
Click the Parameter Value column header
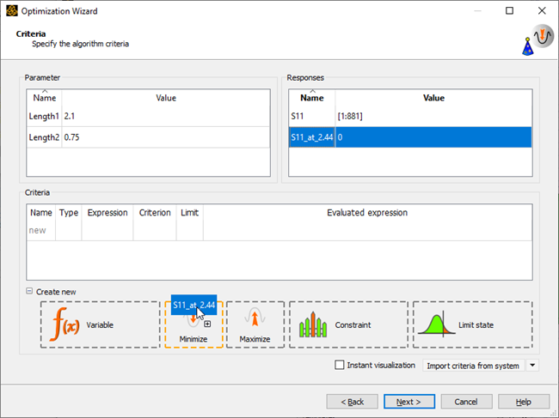[x=166, y=98]
